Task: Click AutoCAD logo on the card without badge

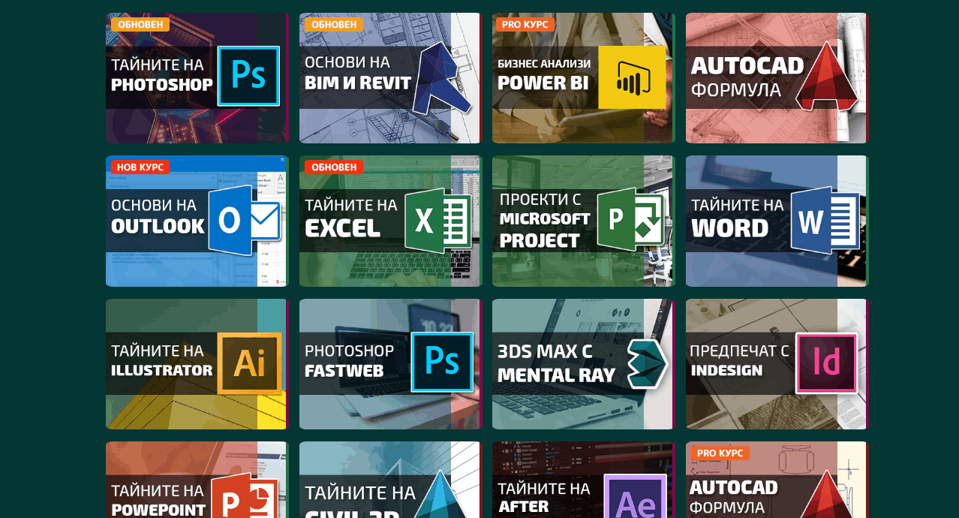Action: pyautogui.click(x=827, y=77)
